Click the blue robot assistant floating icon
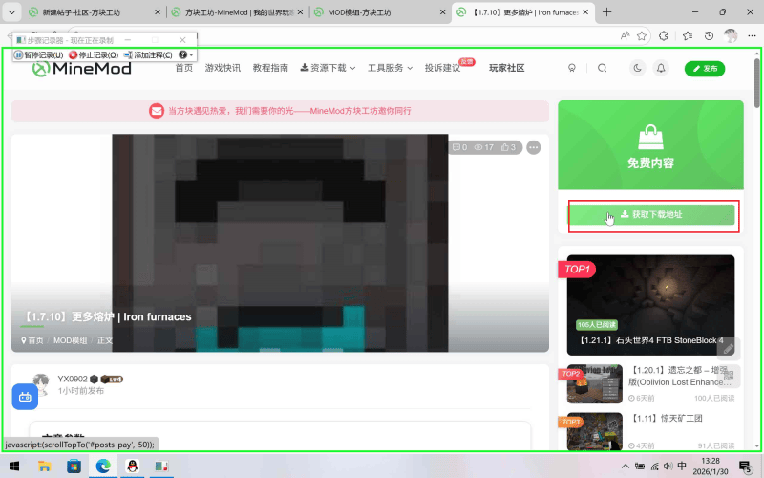764x478 pixels. 25,396
